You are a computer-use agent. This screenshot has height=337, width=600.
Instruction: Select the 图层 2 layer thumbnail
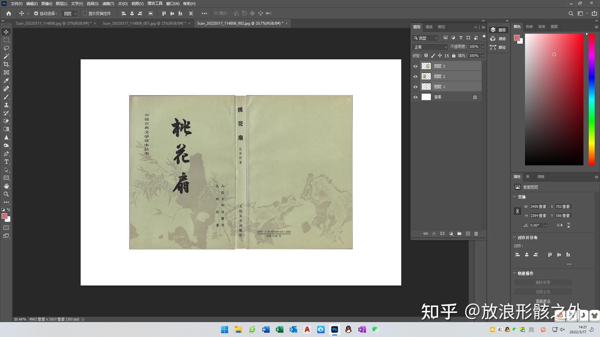pyautogui.click(x=426, y=77)
